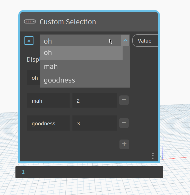The height and width of the screenshot is (195, 190).
Task: Edit the value field containing 3
Action: pos(94,123)
